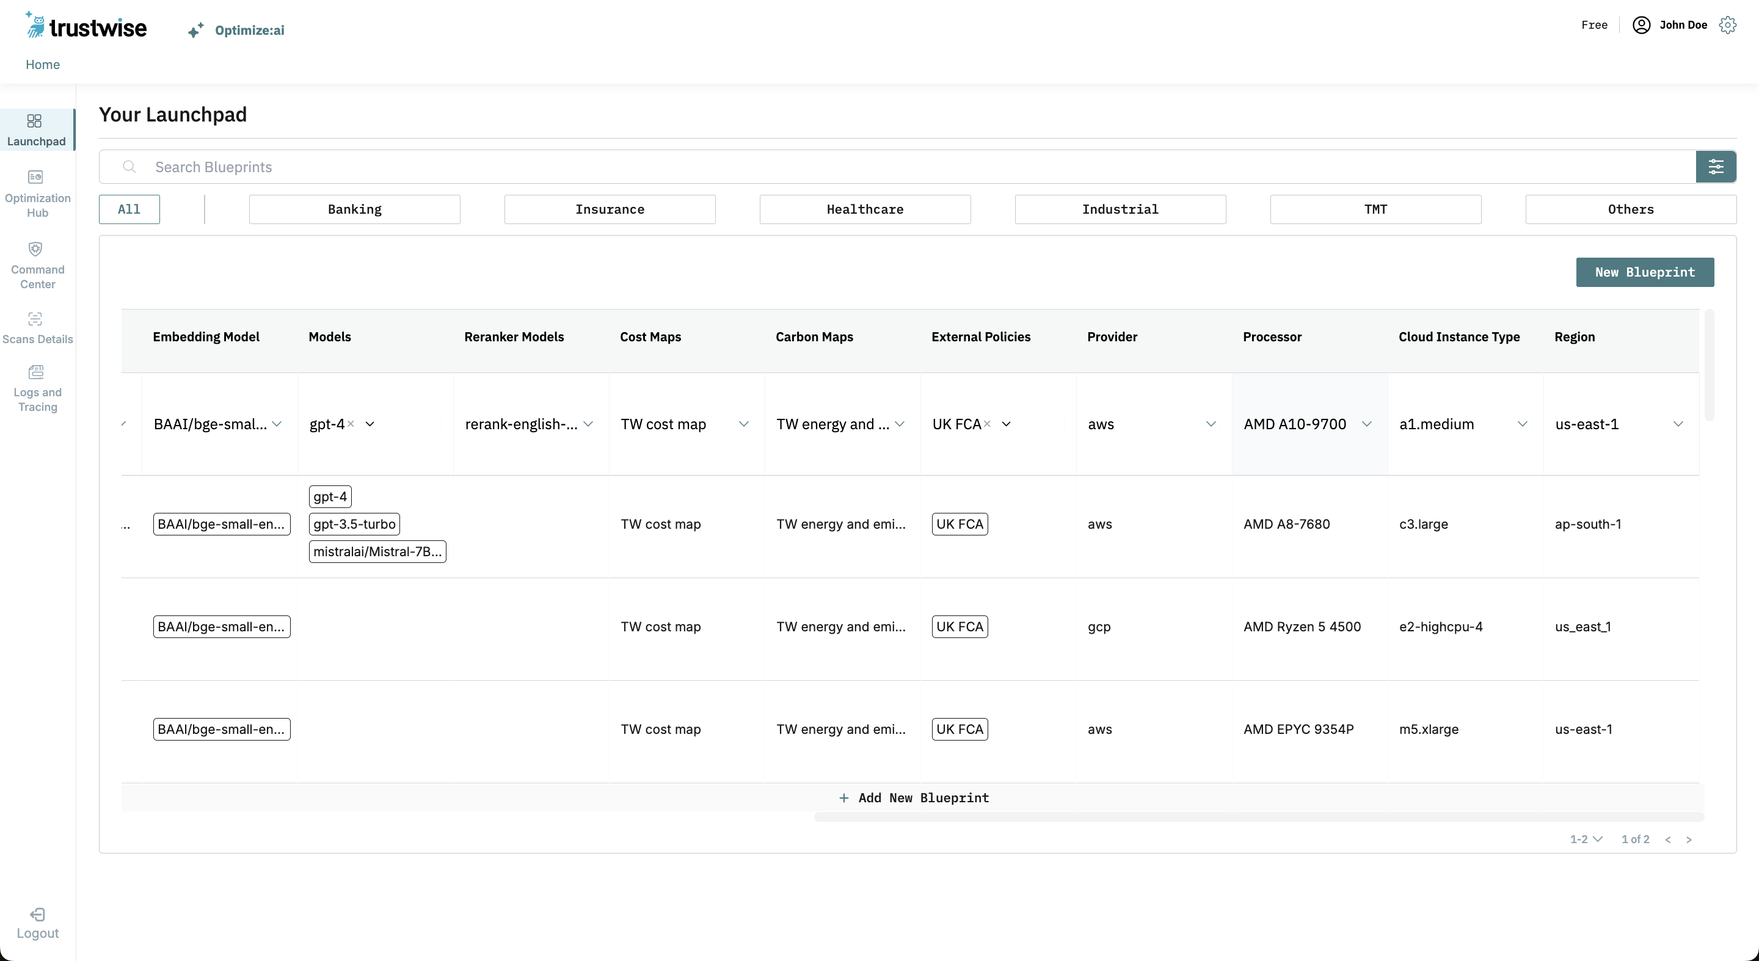Select the Banking category tab
The image size is (1759, 961).
pos(354,209)
